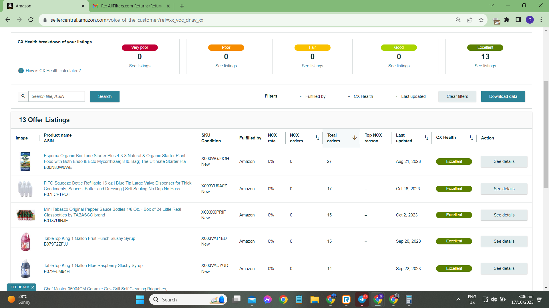Image resolution: width=549 pixels, height=308 pixels.
Task: Click the Download data button
Action: pyautogui.click(x=503, y=96)
